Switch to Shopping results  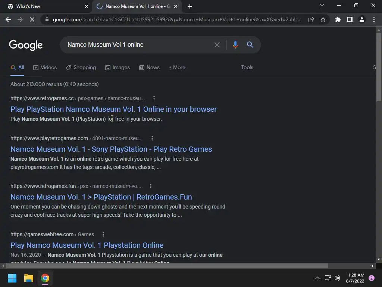coord(81,68)
